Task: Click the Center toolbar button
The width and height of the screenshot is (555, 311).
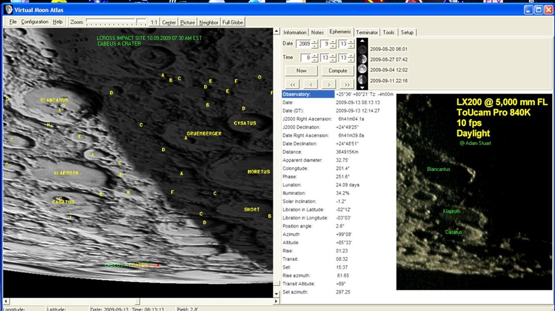Action: (169, 22)
